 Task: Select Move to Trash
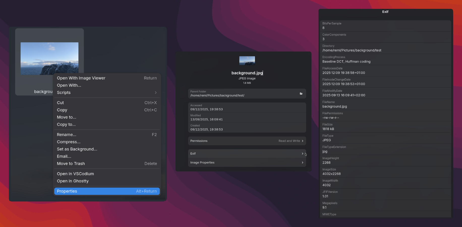[71, 164]
